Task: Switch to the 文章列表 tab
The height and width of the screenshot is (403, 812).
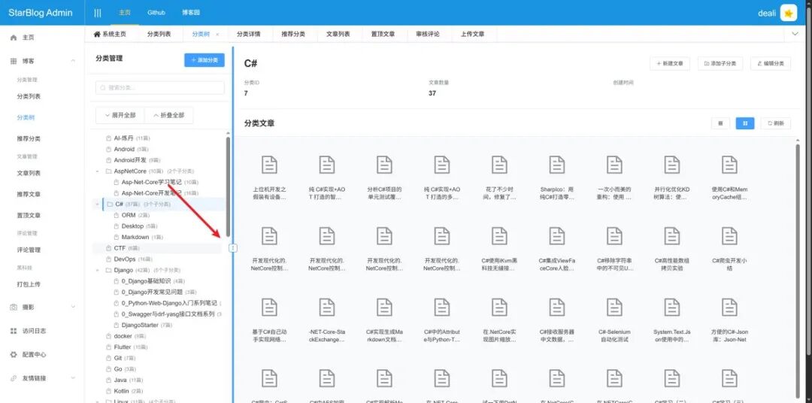Action: 338,34
